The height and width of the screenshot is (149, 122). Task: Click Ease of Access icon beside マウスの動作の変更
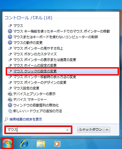[x=10, y=42]
